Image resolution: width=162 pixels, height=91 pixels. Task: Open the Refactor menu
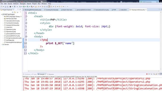coord(16,4)
